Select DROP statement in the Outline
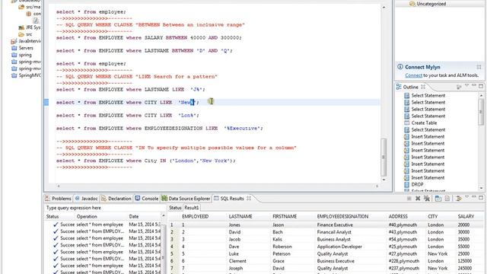The height and width of the screenshot is (274, 487). pyautogui.click(x=417, y=184)
